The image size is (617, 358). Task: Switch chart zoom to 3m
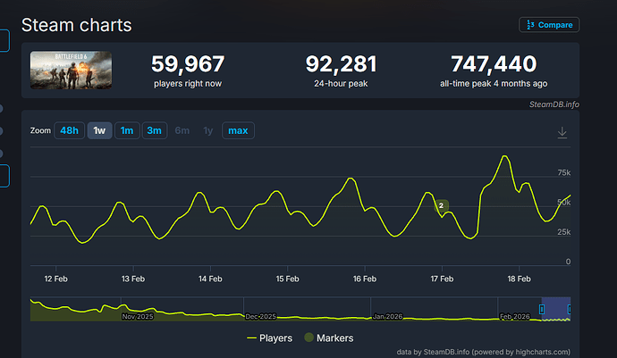(x=154, y=130)
